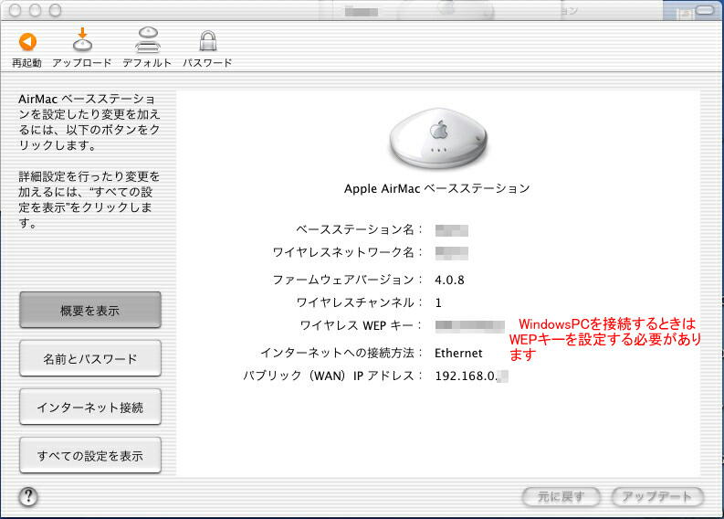Viewport: 724px width, 519px height.
Task: Click the ファームウェアバージョン label
Action: 347,281
